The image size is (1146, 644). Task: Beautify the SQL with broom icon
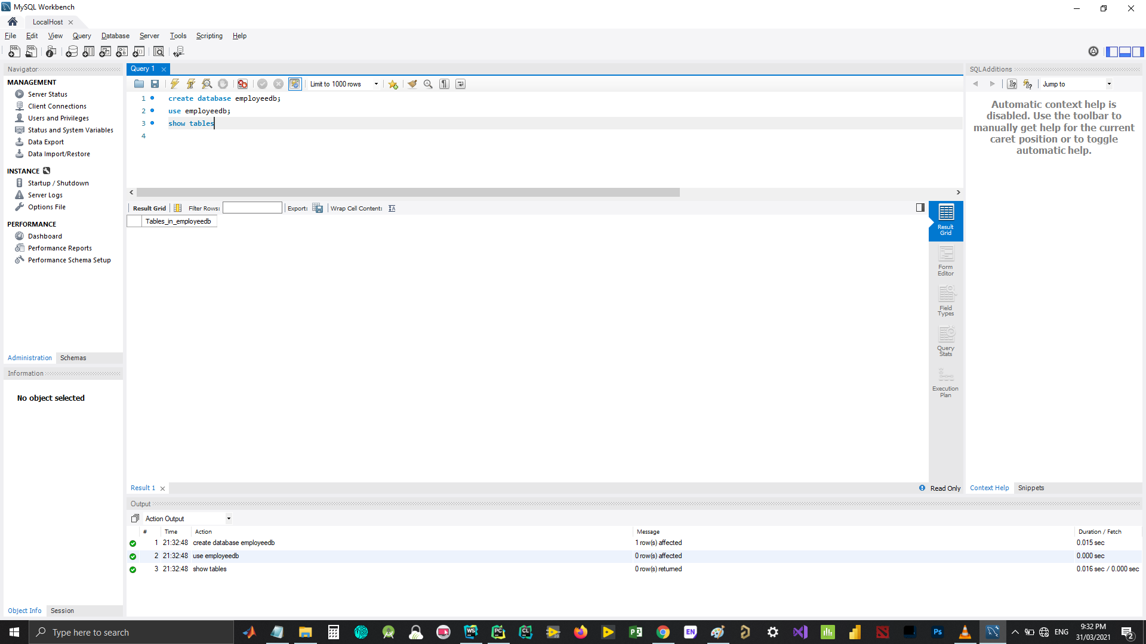[x=412, y=84]
